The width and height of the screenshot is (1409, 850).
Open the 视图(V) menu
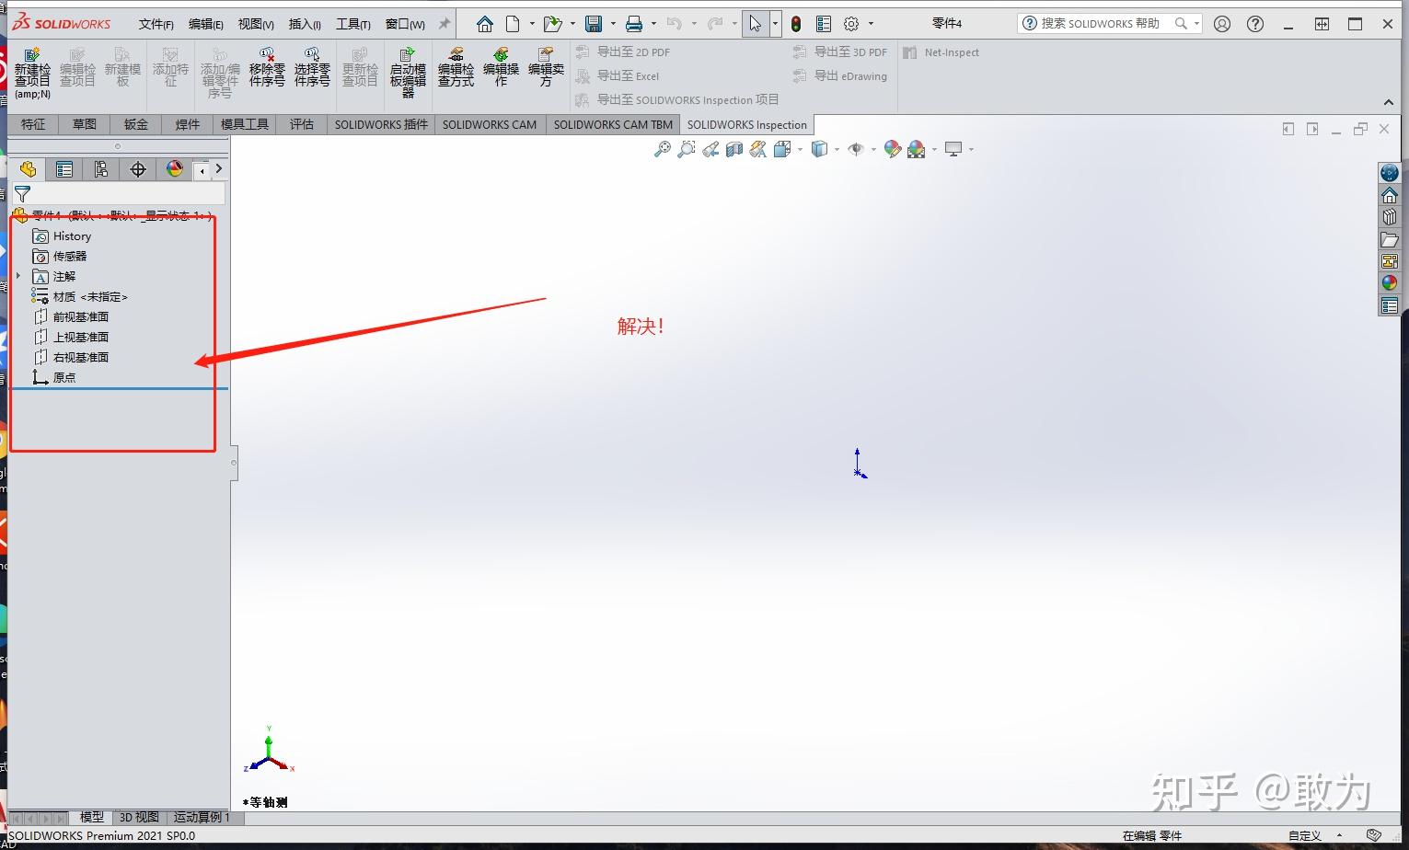256,24
